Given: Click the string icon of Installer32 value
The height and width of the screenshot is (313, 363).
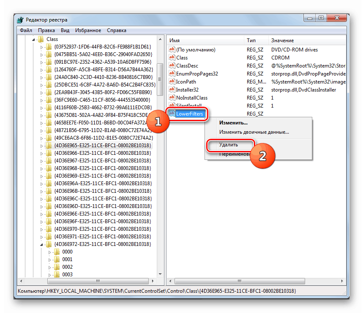Looking at the screenshot, I should point(172,89).
